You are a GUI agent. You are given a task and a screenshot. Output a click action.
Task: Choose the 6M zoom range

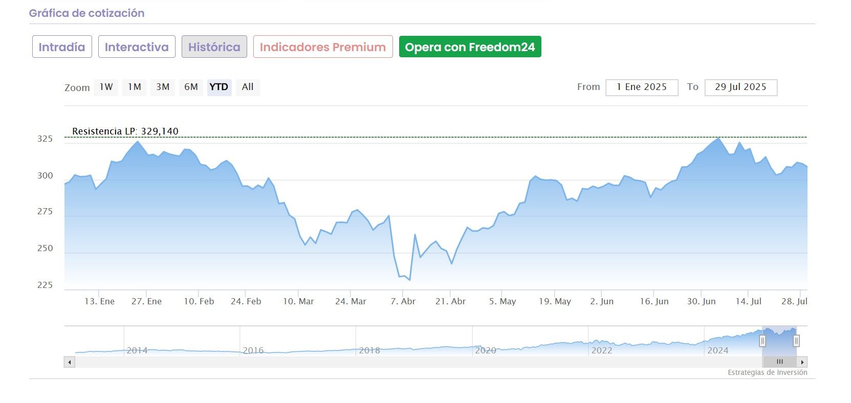click(x=191, y=87)
